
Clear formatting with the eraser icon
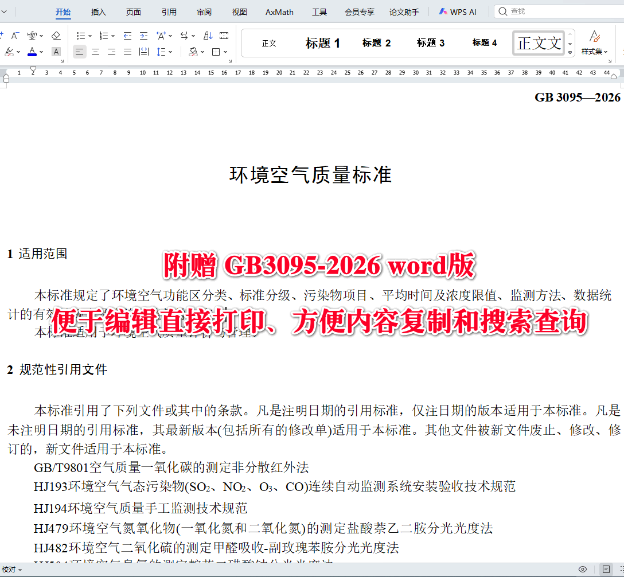click(x=56, y=36)
